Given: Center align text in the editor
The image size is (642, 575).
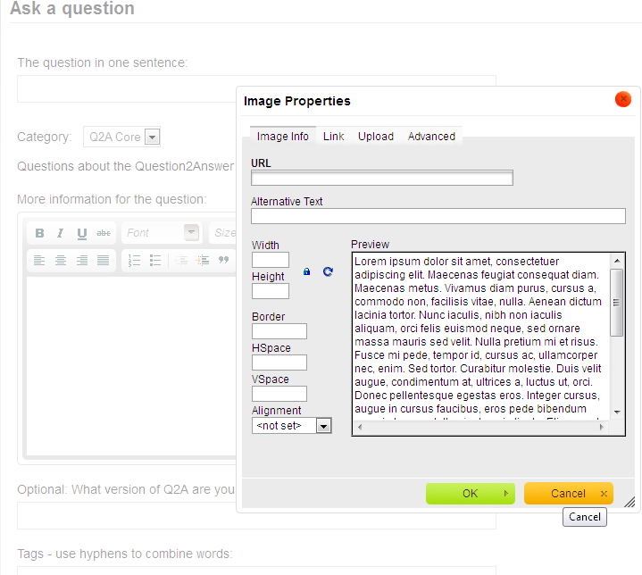Looking at the screenshot, I should coord(61,261).
